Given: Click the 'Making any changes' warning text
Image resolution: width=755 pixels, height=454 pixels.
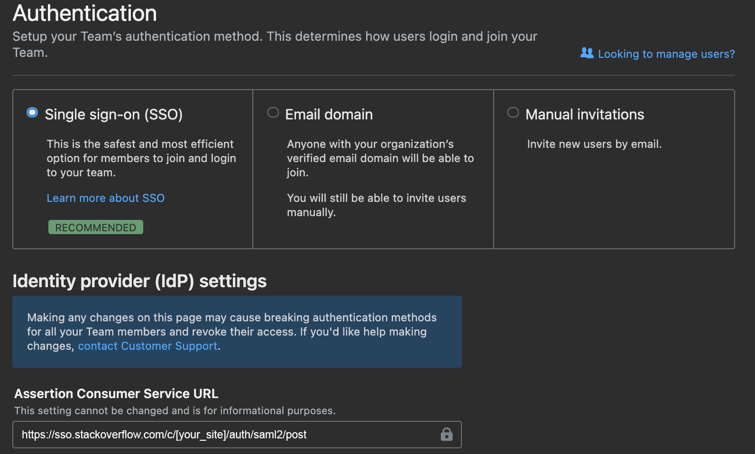Looking at the screenshot, I should coord(231,325).
